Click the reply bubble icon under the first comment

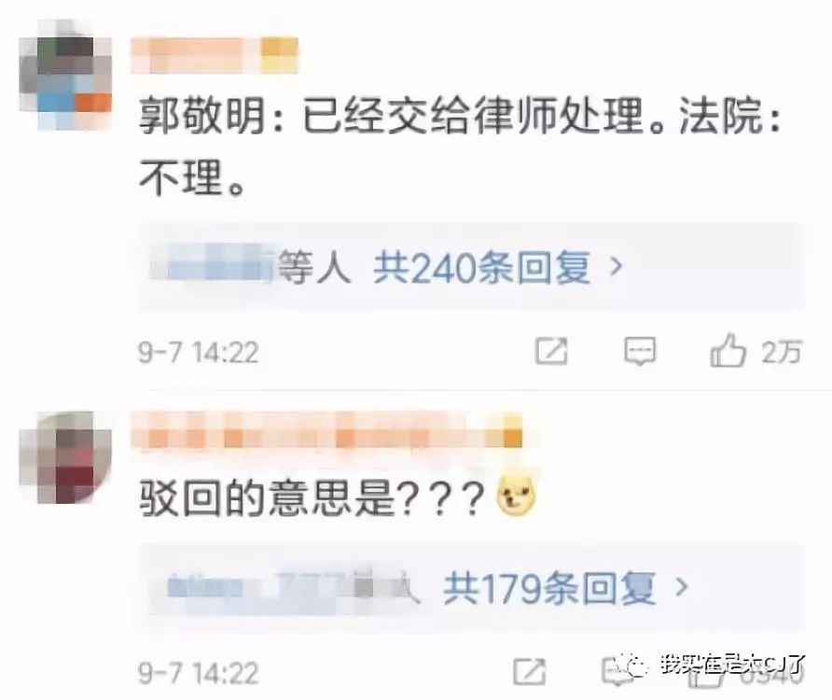(639, 351)
